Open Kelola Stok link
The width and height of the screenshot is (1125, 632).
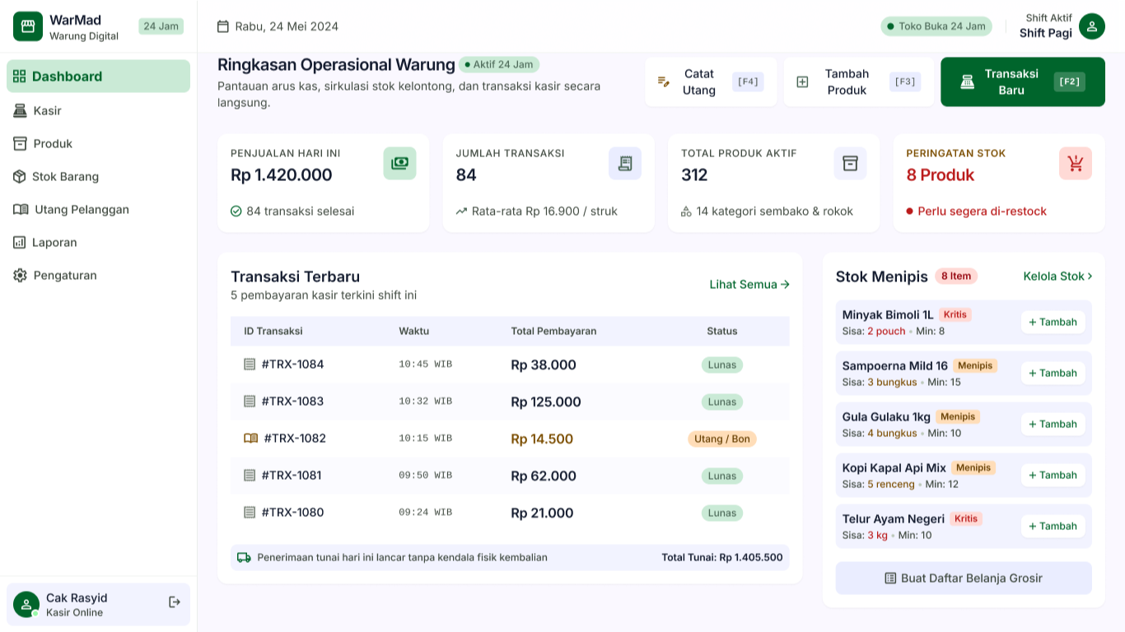tap(1057, 276)
